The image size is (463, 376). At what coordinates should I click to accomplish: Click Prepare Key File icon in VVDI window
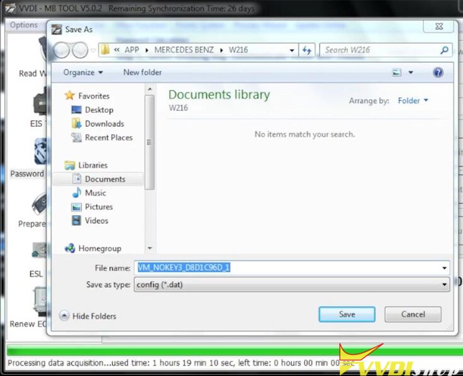tap(40, 204)
